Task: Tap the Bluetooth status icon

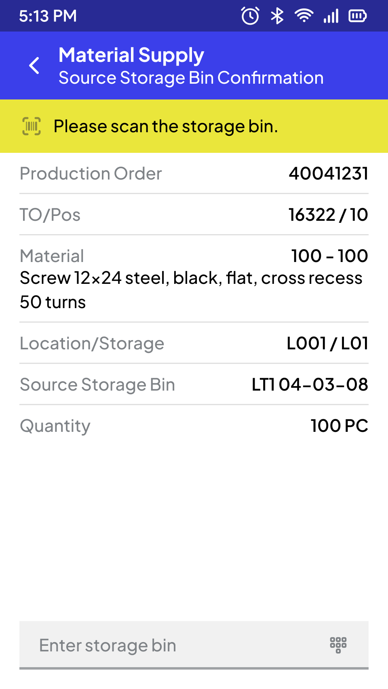Action: click(x=277, y=16)
